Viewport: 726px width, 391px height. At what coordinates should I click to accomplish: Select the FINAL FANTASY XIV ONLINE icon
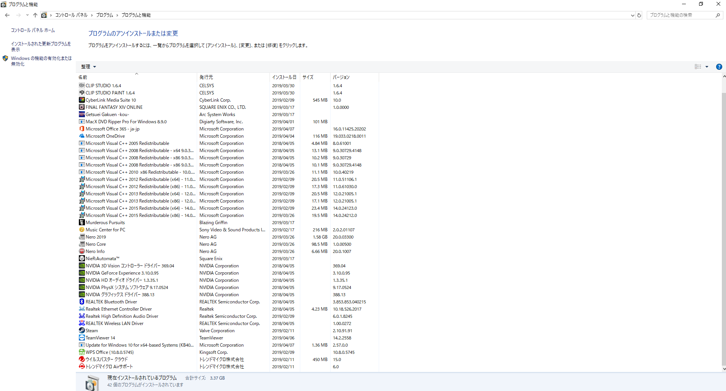pos(82,107)
